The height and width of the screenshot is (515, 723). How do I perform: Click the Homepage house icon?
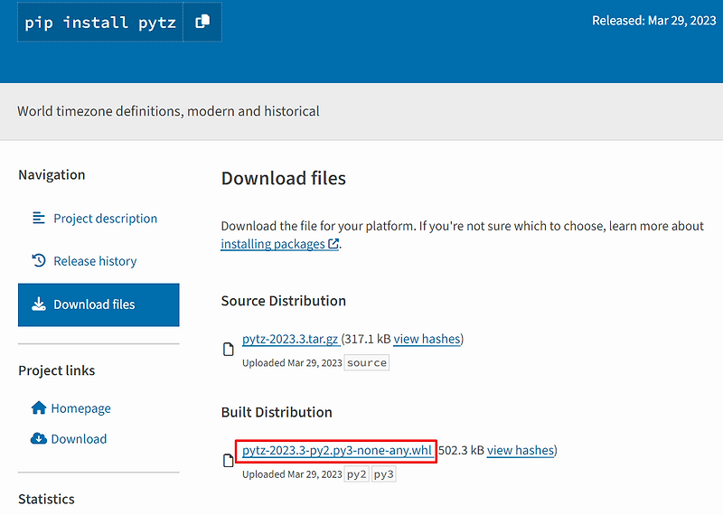pos(39,408)
